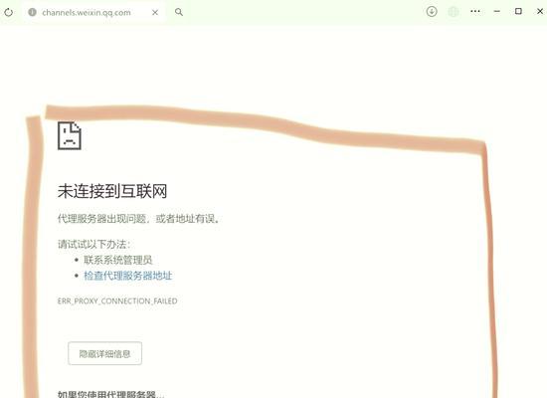Open the 检查代理服务器地址 link

pyautogui.click(x=127, y=276)
